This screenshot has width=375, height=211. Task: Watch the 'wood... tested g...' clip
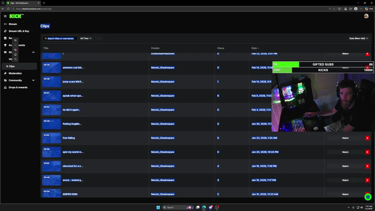pyautogui.click(x=345, y=180)
